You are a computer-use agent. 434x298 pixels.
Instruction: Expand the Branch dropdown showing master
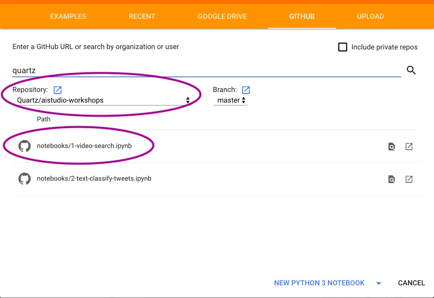(230, 100)
